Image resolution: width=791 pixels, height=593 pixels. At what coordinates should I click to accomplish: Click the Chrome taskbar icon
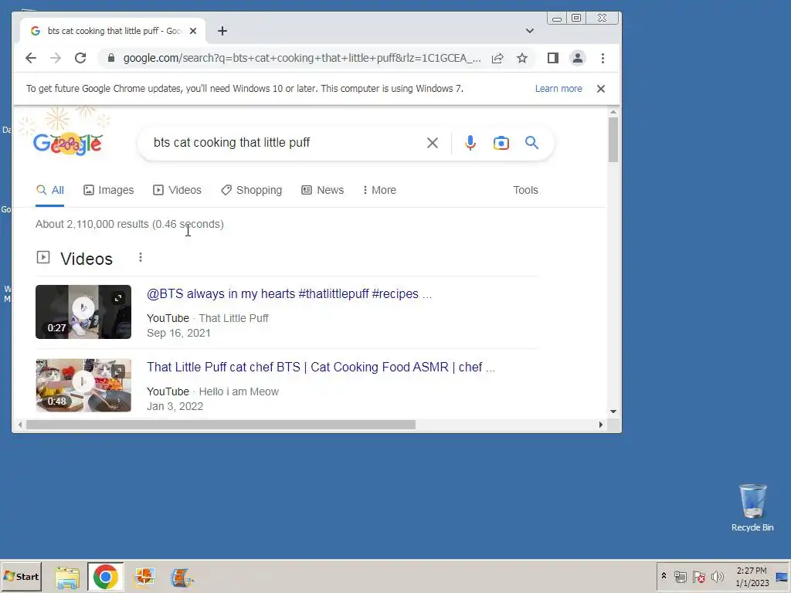click(105, 577)
